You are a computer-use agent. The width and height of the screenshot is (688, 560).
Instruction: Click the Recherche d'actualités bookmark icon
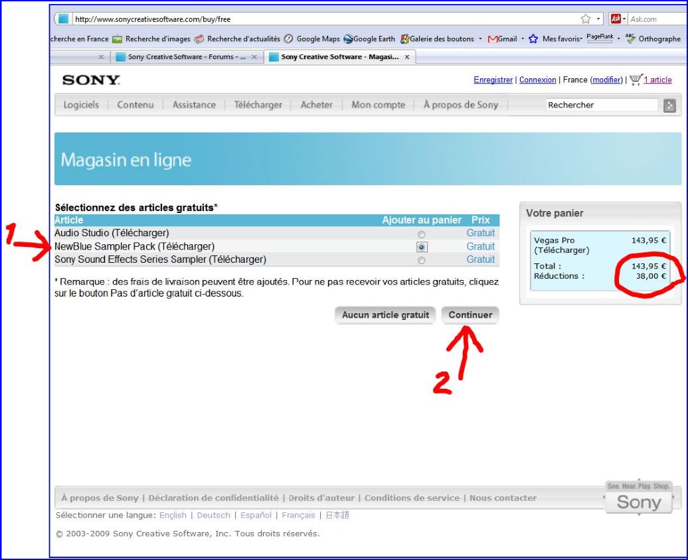click(x=199, y=39)
